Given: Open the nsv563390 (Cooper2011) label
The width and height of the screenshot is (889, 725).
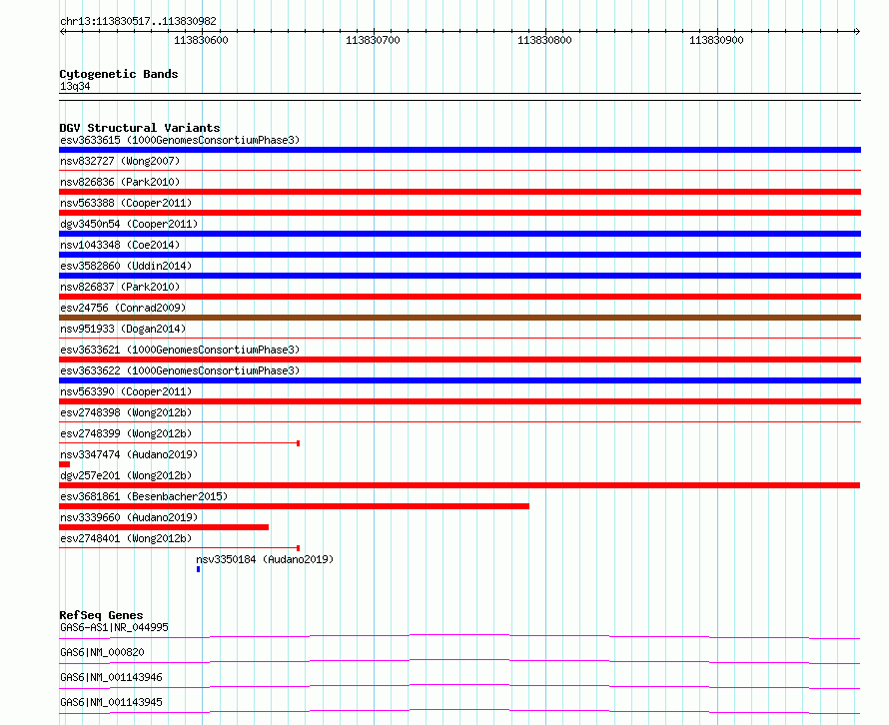Looking at the screenshot, I should [x=126, y=391].
